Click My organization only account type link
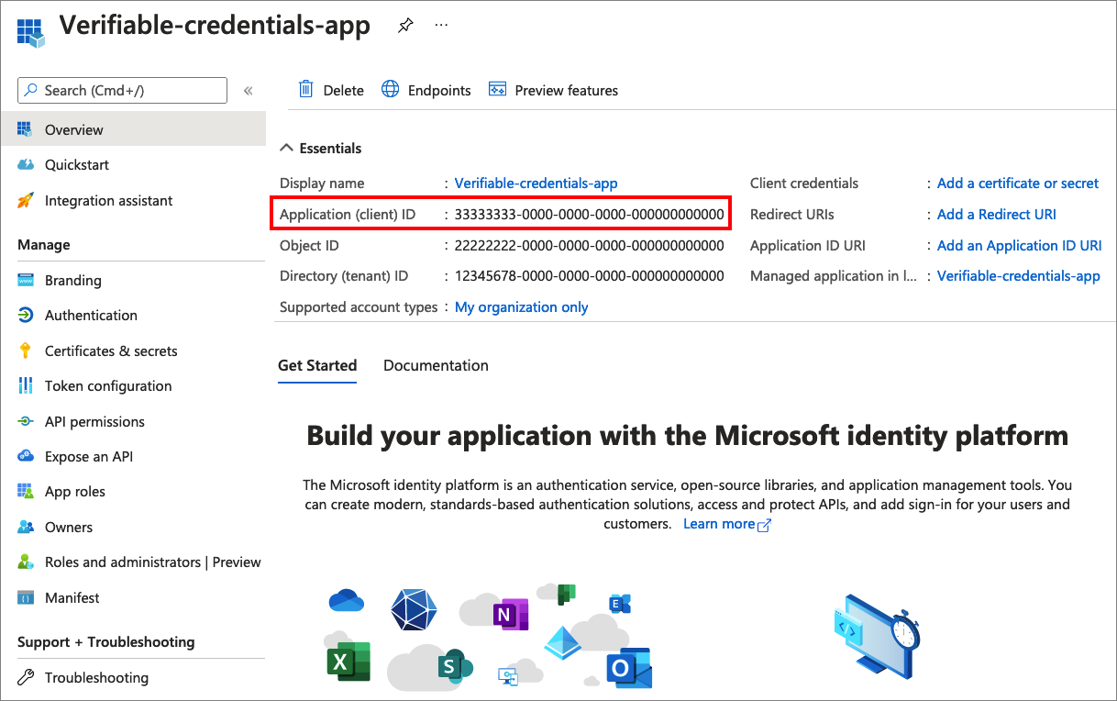Image resolution: width=1117 pixels, height=701 pixels. coord(521,307)
